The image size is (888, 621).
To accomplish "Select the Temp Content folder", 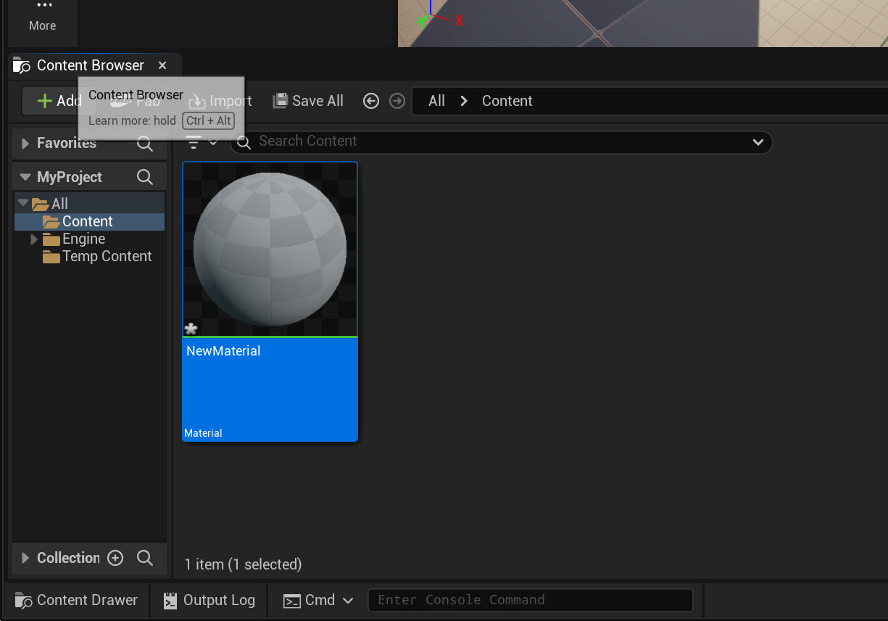I will [107, 256].
